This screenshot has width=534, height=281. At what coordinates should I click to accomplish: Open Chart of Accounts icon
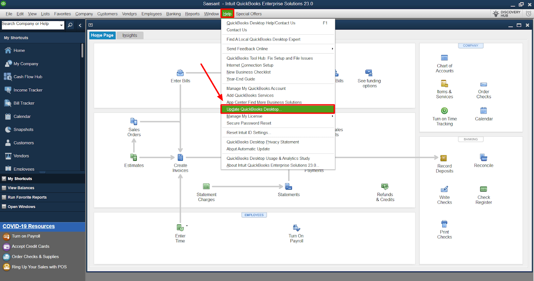(x=445, y=58)
